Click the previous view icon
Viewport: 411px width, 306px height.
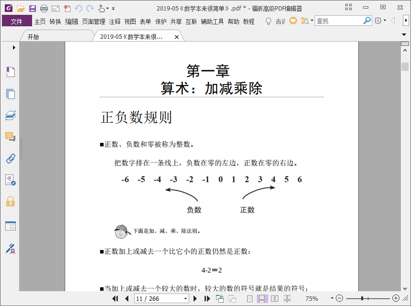pos(220,298)
